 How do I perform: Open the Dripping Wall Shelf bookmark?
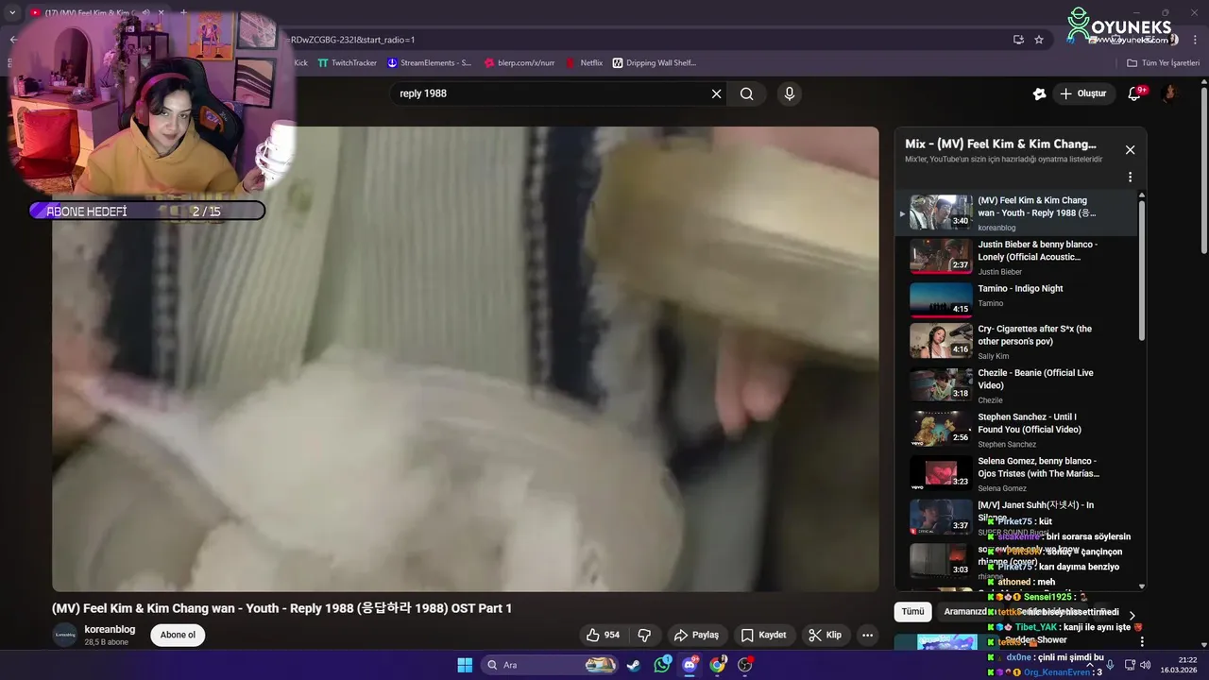[x=654, y=63]
